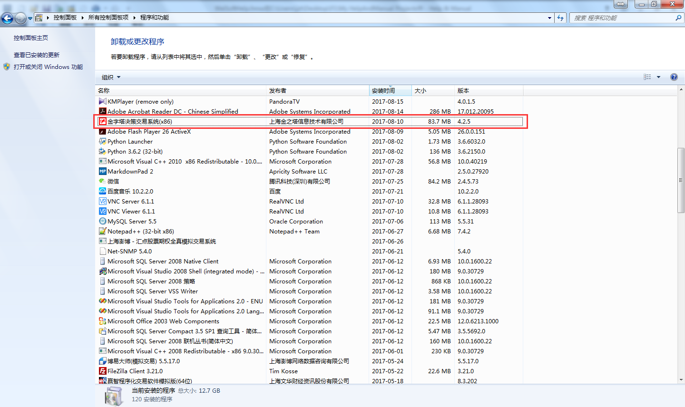Click the 腾讯科技(深圳)有限公司 publisher cell

300,181
